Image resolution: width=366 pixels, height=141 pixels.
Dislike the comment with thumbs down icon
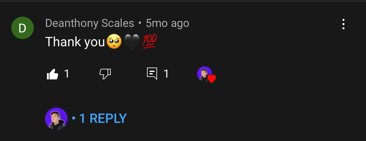tap(105, 74)
